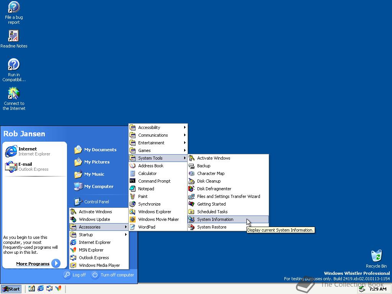The height and width of the screenshot is (294, 392).
Task: Click the My Music folder icon
Action: 78,174
